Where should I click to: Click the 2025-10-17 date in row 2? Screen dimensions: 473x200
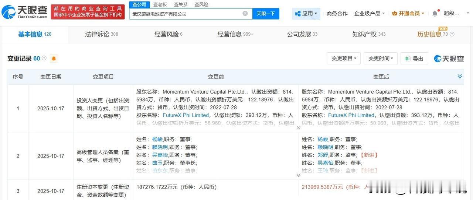(x=51, y=156)
